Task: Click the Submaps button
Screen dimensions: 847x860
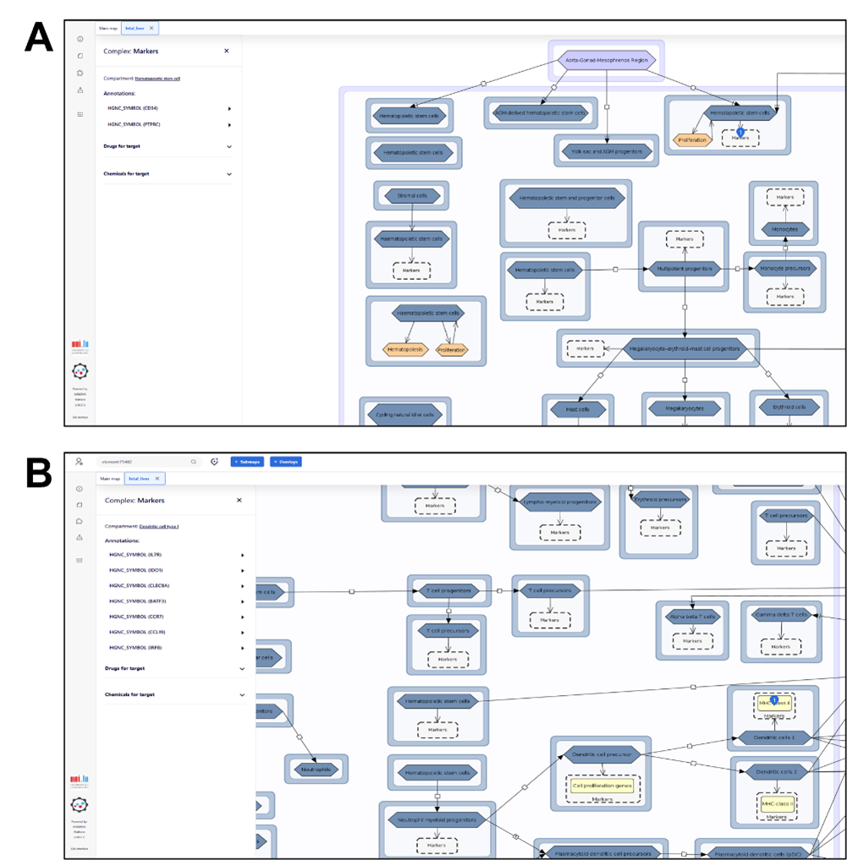Action: click(247, 462)
